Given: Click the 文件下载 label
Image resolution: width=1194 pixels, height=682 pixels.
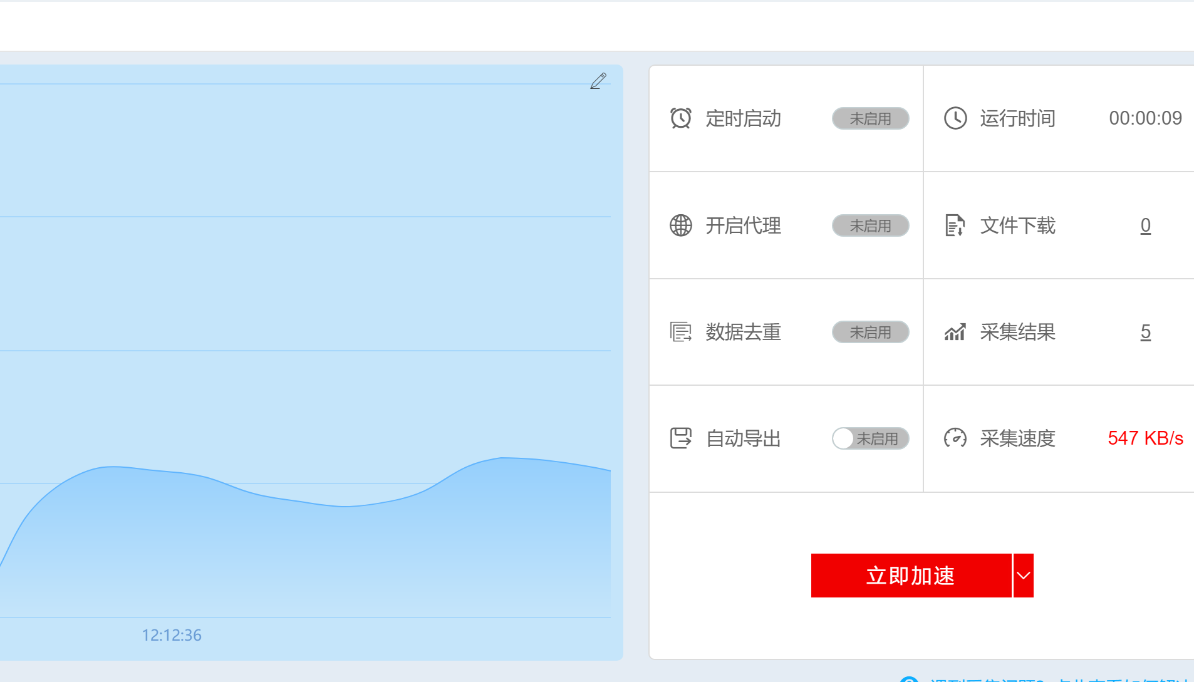Looking at the screenshot, I should pos(1017,225).
